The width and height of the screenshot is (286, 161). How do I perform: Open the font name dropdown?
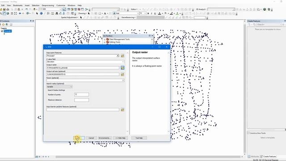click(138, 13)
